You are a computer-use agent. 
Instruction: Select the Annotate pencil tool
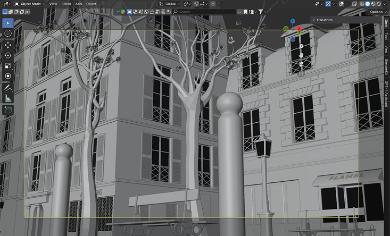[x=7, y=88]
